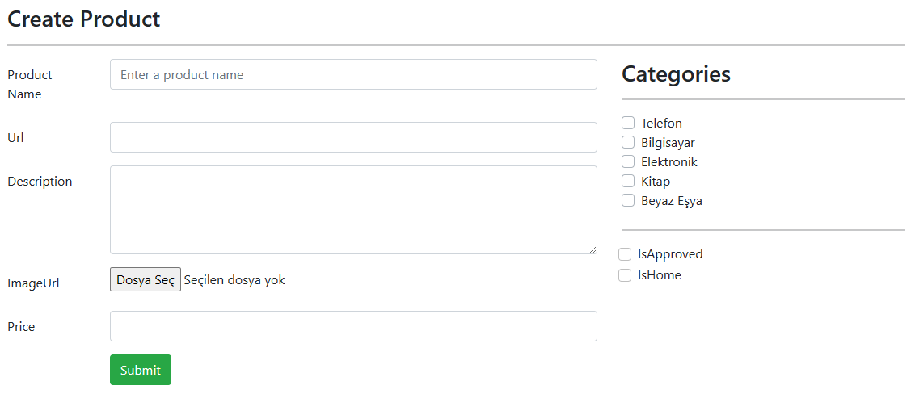Check the IsHome checkbox
This screenshot has width=911, height=398.
pos(625,275)
